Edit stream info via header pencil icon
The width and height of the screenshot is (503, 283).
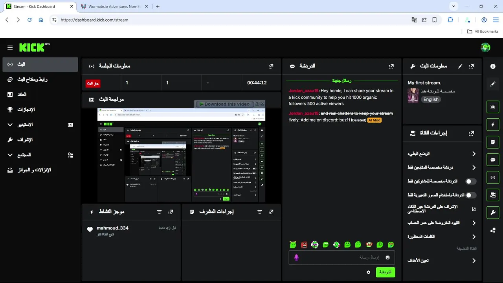tap(460, 66)
